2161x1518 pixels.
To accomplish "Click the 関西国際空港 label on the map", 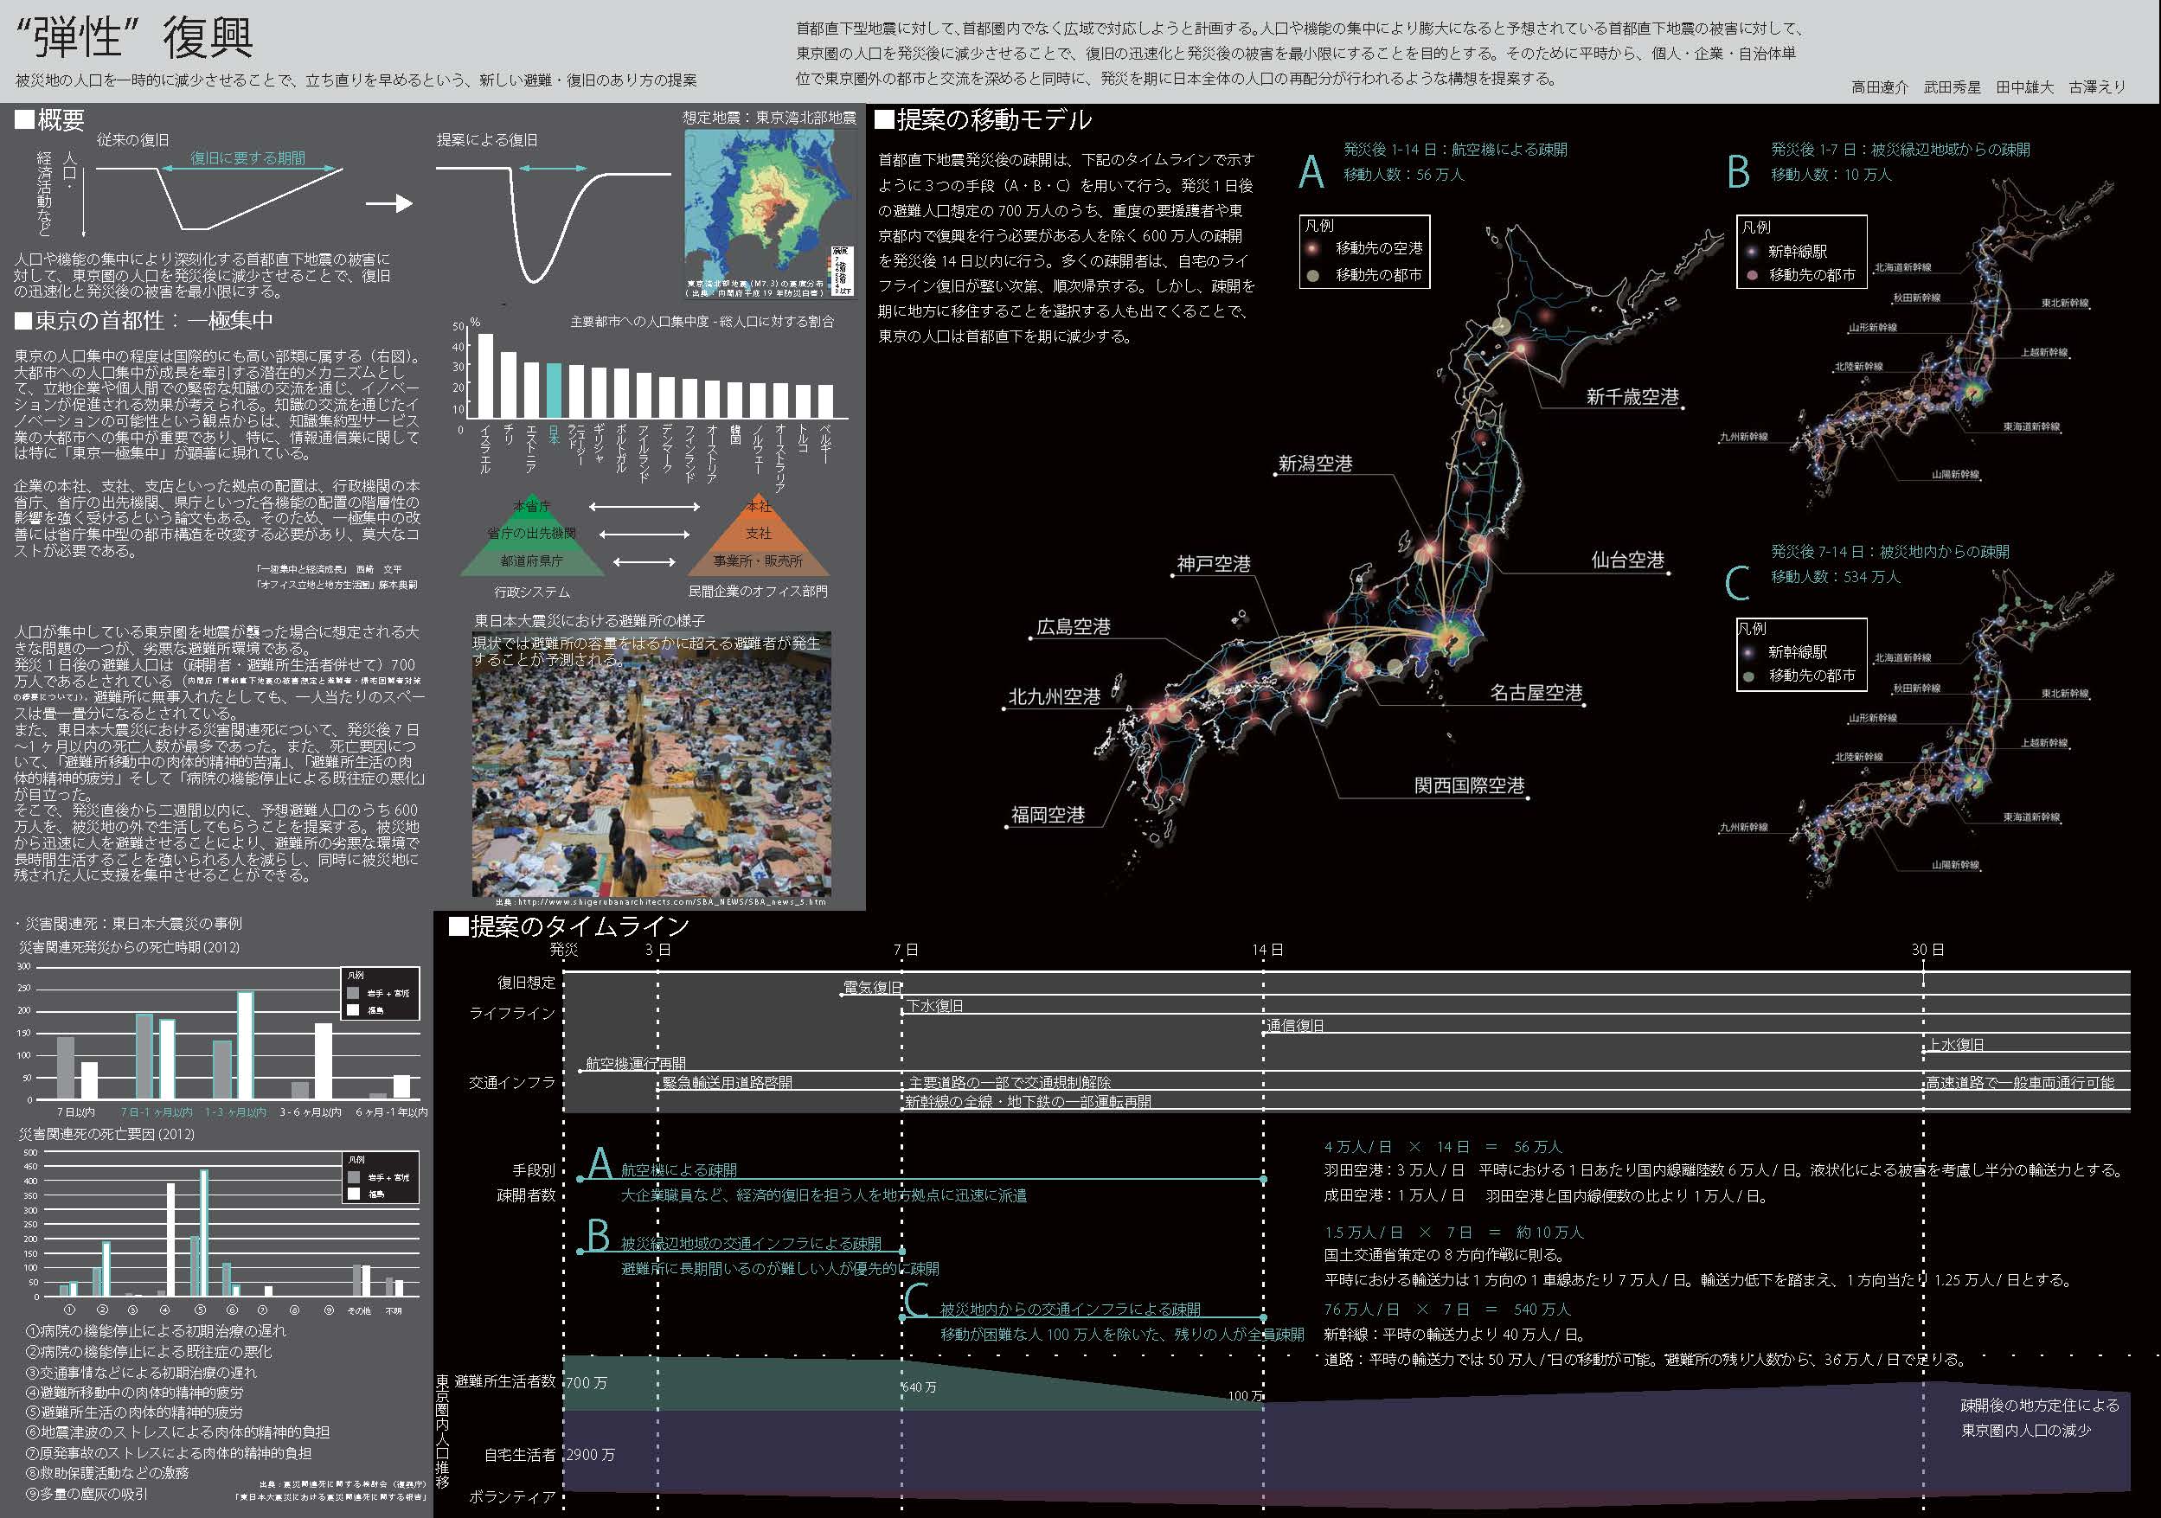I will [1469, 785].
